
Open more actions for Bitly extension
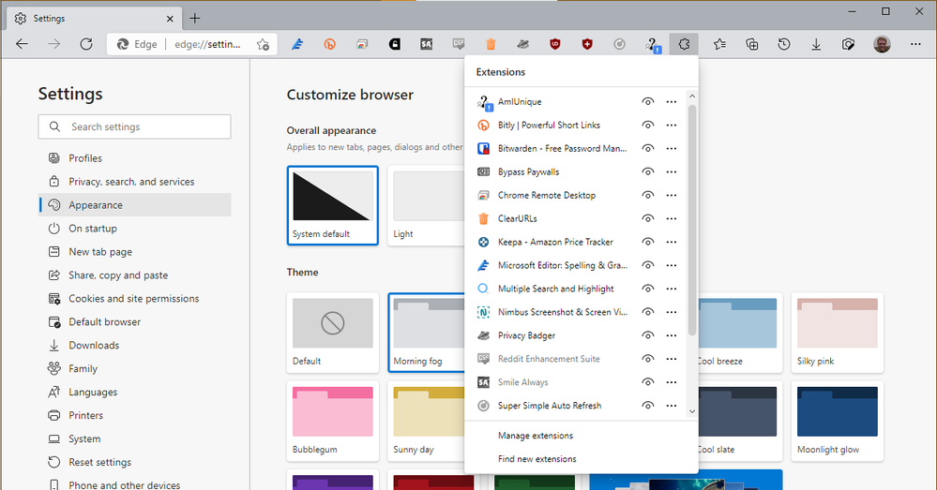[672, 125]
